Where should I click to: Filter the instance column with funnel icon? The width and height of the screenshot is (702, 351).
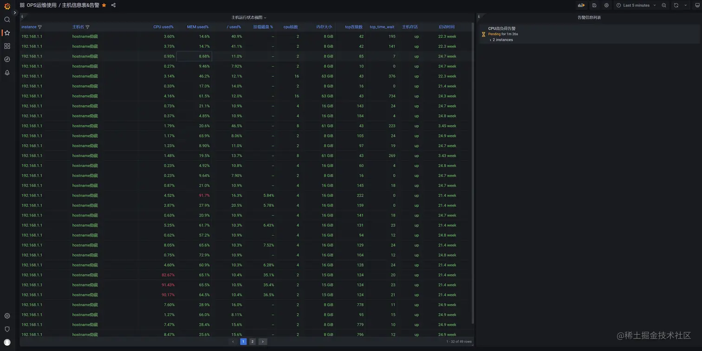pos(39,27)
